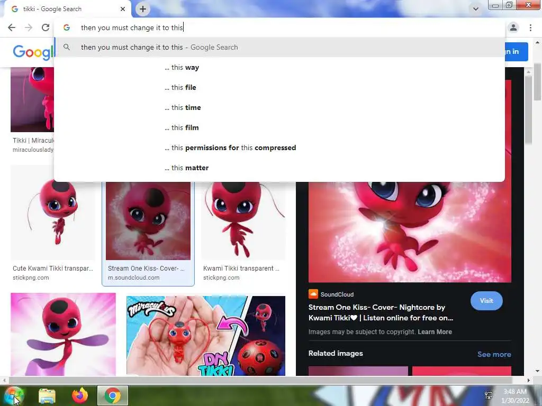Click the page vertical scrollbar up arrow
The height and width of the screenshot is (406, 542).
538,42
